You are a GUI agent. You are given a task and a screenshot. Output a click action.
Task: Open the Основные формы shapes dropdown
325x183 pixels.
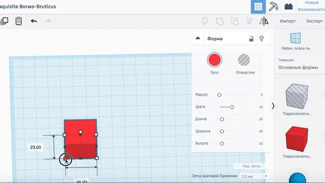(300, 65)
